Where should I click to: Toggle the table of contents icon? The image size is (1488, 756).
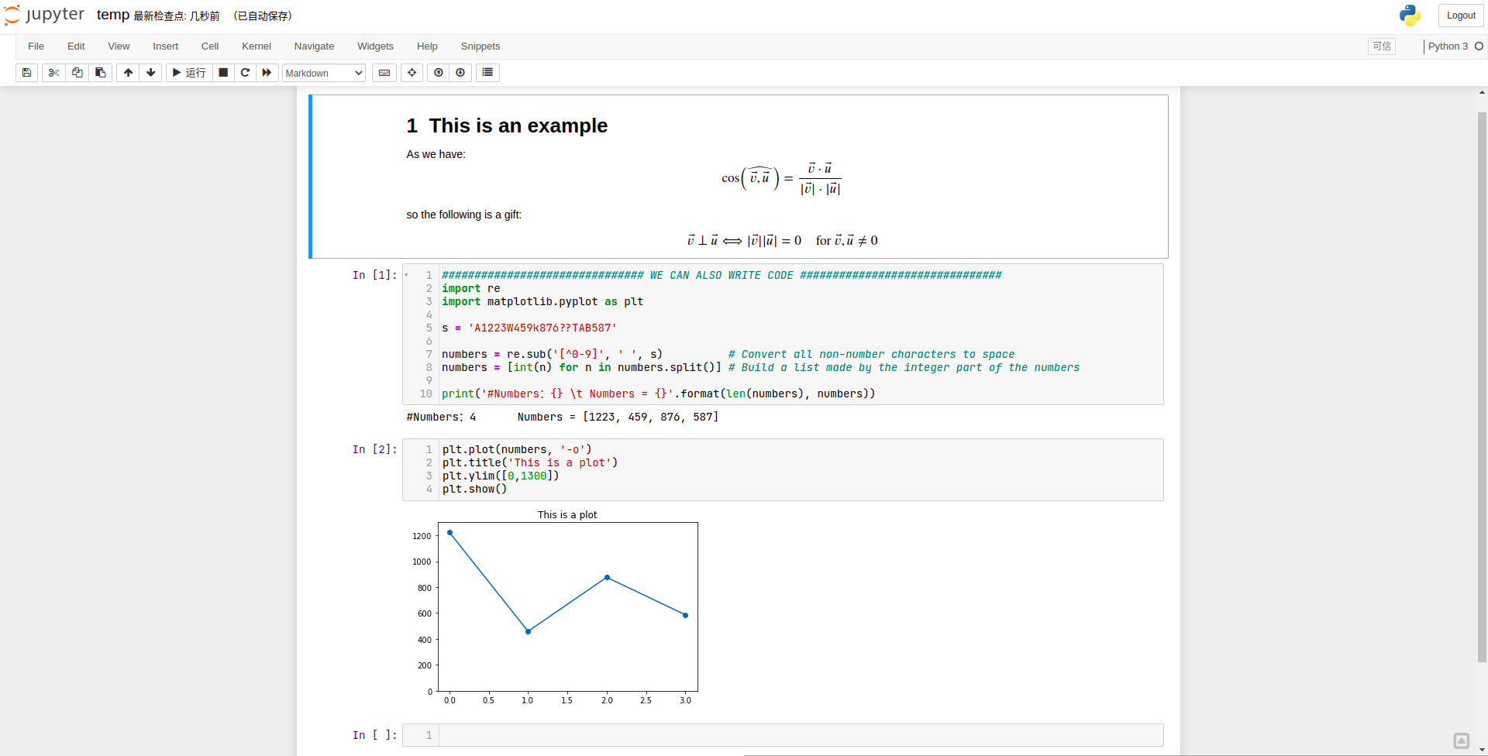[487, 73]
